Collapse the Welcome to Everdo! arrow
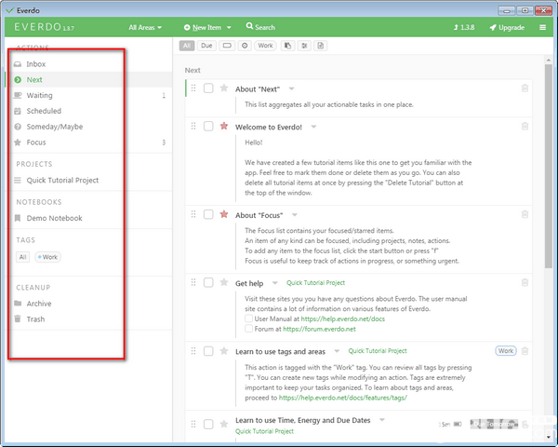The width and height of the screenshot is (558, 447). click(313, 127)
